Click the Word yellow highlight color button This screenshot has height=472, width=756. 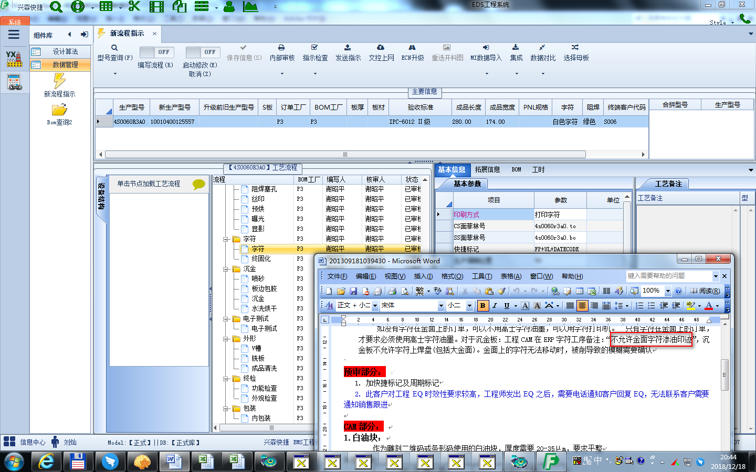[690, 305]
